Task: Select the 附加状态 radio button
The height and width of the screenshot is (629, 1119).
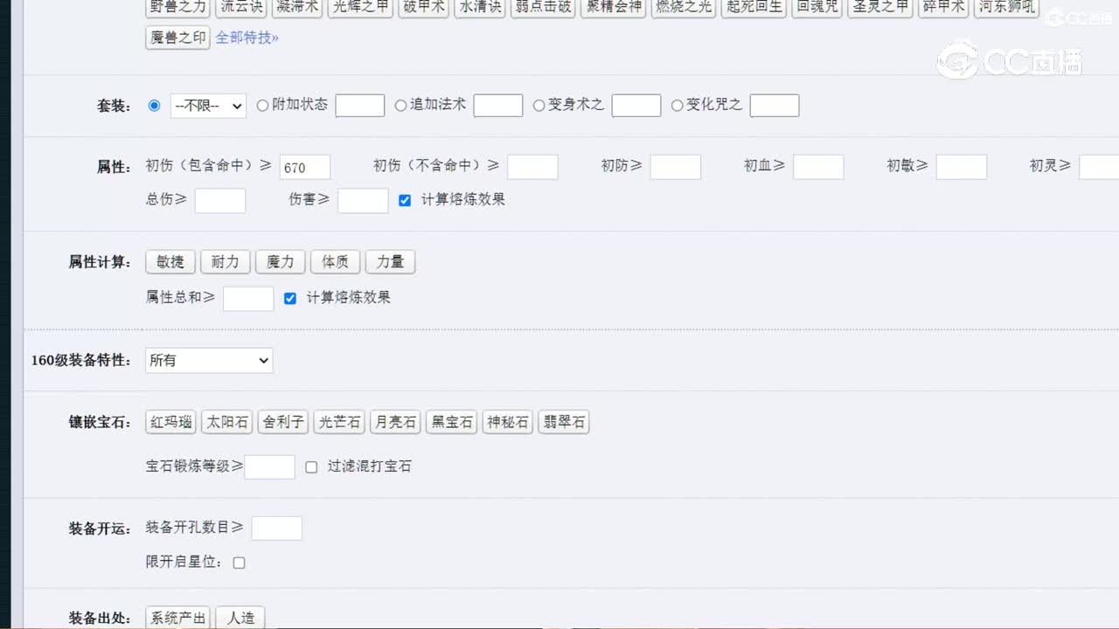Action: coord(263,106)
